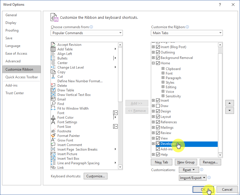The height and width of the screenshot is (195, 240).
Task: Collapse the Home tab tree node
Action: (153, 63)
